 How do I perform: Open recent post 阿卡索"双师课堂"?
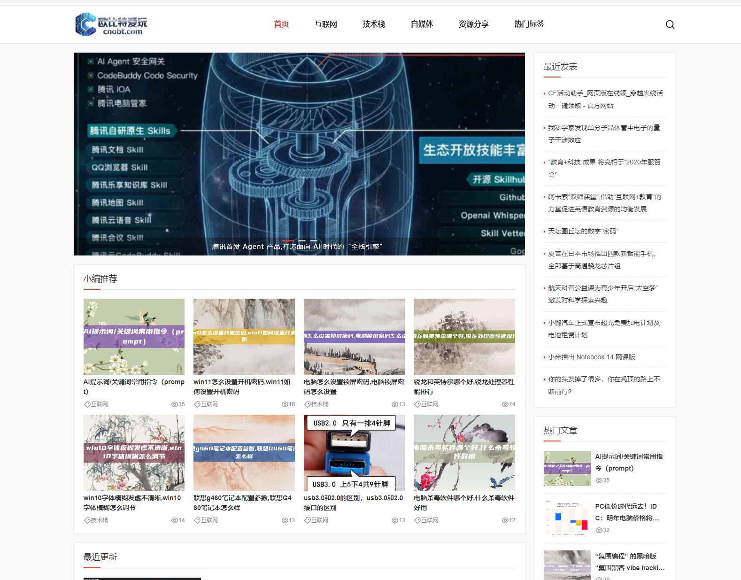coord(604,202)
